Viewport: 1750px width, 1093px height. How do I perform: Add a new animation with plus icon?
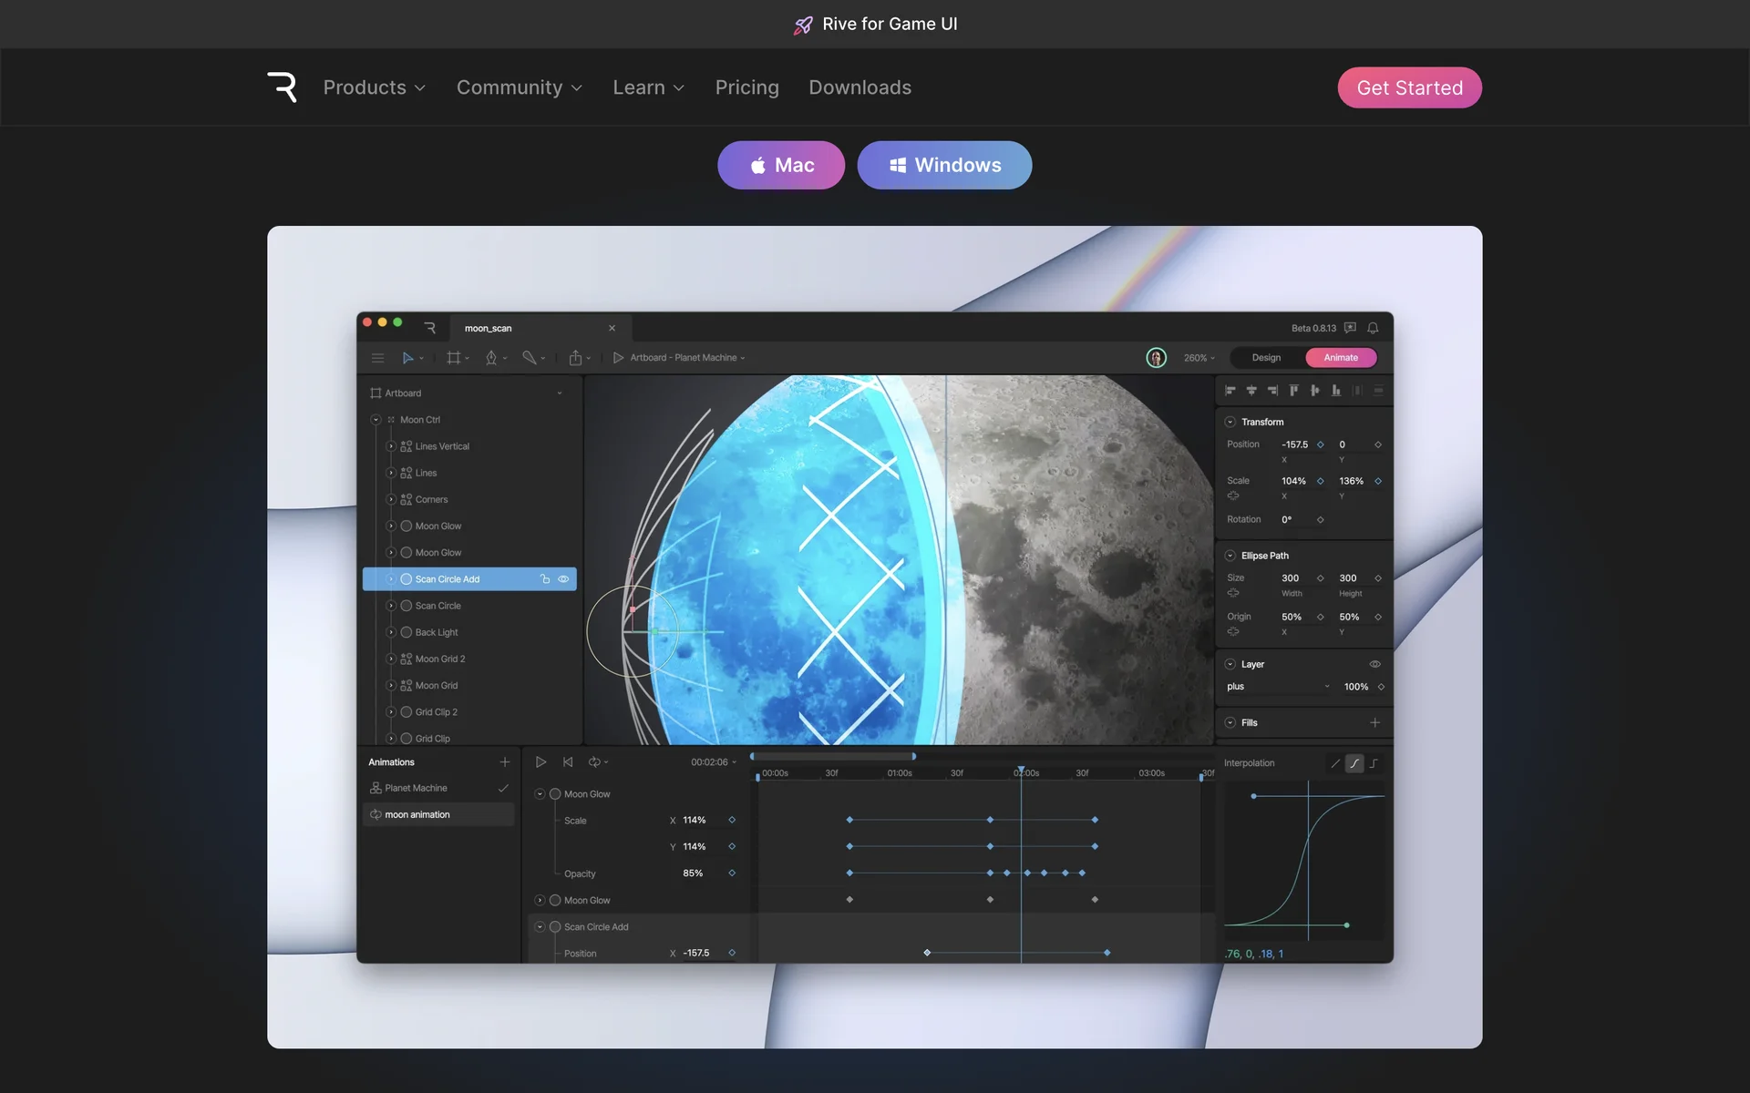click(505, 761)
